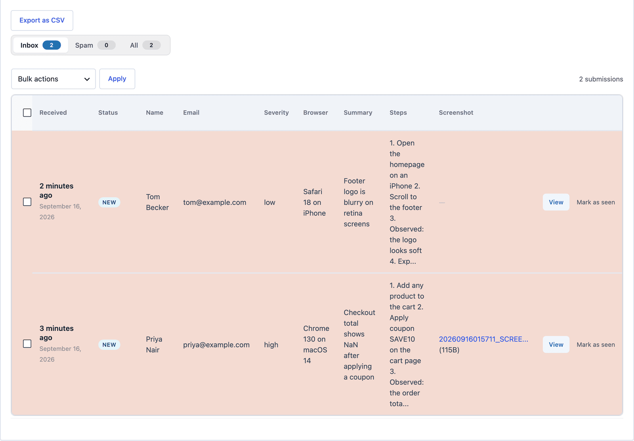Mark Tom Becker submission as seen
This screenshot has width=634, height=441.
tap(596, 202)
